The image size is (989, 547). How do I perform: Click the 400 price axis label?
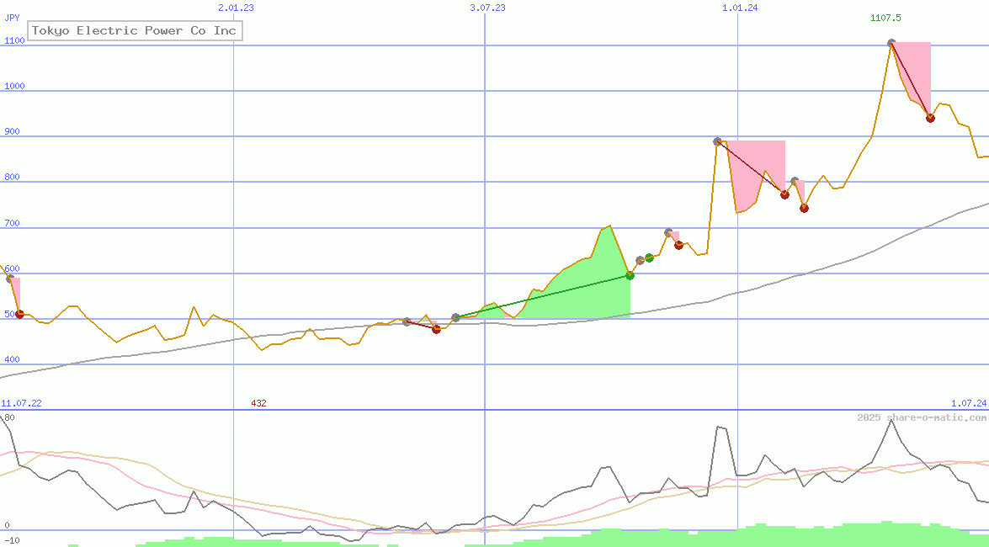(12, 359)
